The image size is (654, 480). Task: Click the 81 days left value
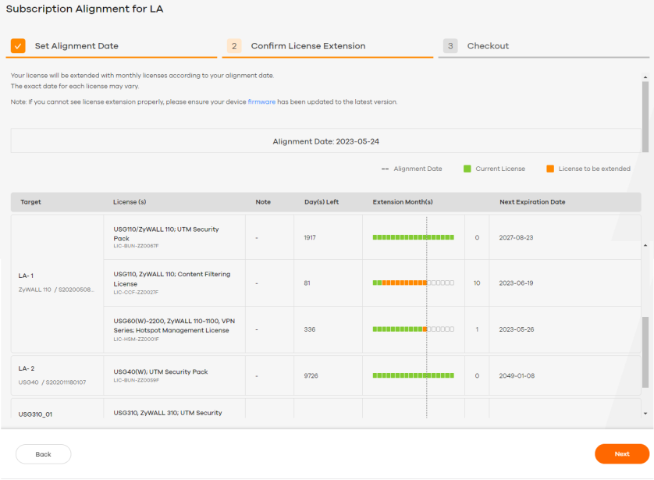[x=307, y=283]
